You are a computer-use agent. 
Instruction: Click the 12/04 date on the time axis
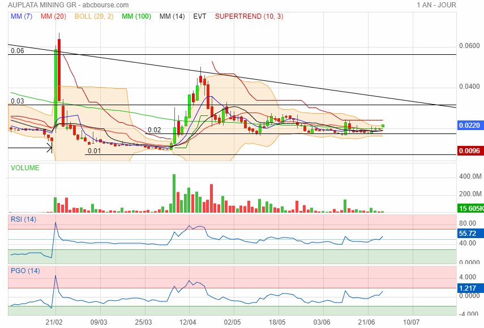tap(188, 321)
